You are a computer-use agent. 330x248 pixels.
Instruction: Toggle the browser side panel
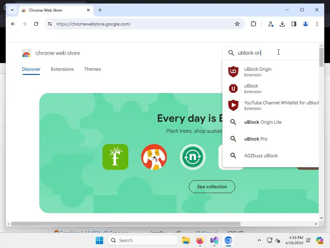click(294, 24)
